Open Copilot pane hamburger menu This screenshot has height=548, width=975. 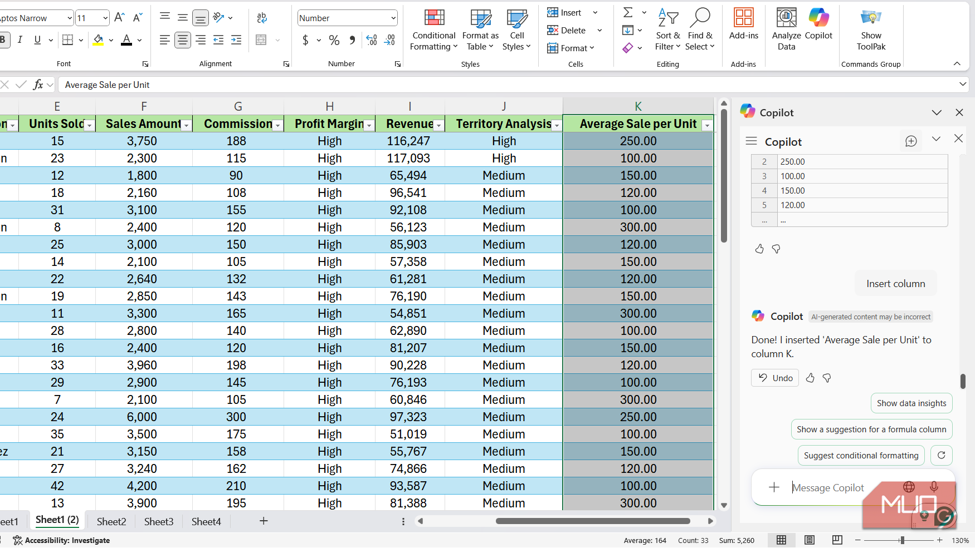[x=751, y=141]
